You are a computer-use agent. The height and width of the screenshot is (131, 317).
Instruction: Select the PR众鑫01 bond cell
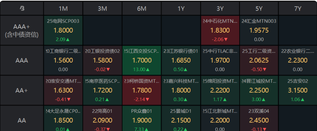point(142,118)
